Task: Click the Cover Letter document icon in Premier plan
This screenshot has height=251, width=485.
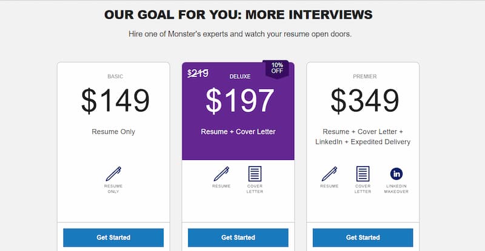Action: 363,173
